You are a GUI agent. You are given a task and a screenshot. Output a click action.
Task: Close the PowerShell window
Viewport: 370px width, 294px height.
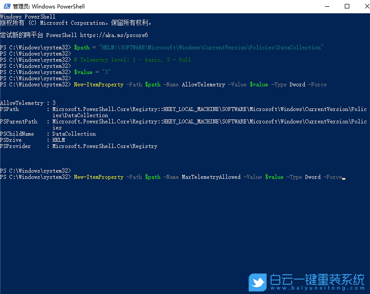(x=367, y=6)
